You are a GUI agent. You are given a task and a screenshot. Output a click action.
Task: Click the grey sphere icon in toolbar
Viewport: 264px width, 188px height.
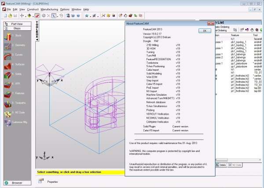44,16
